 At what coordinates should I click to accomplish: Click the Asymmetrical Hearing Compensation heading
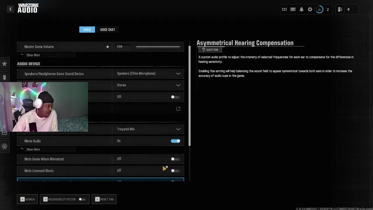tap(245, 43)
